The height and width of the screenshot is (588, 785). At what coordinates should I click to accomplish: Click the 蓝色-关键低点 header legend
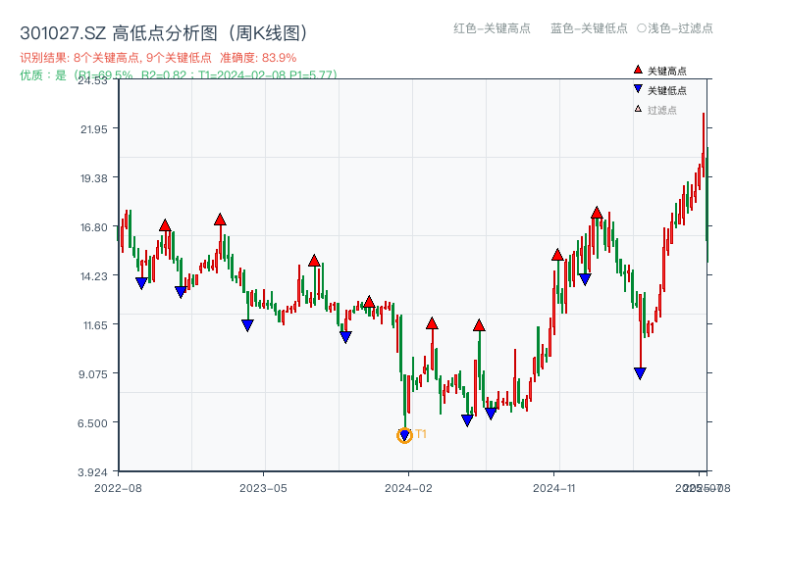click(589, 28)
